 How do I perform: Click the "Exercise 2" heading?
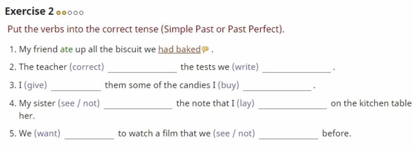click(x=29, y=12)
